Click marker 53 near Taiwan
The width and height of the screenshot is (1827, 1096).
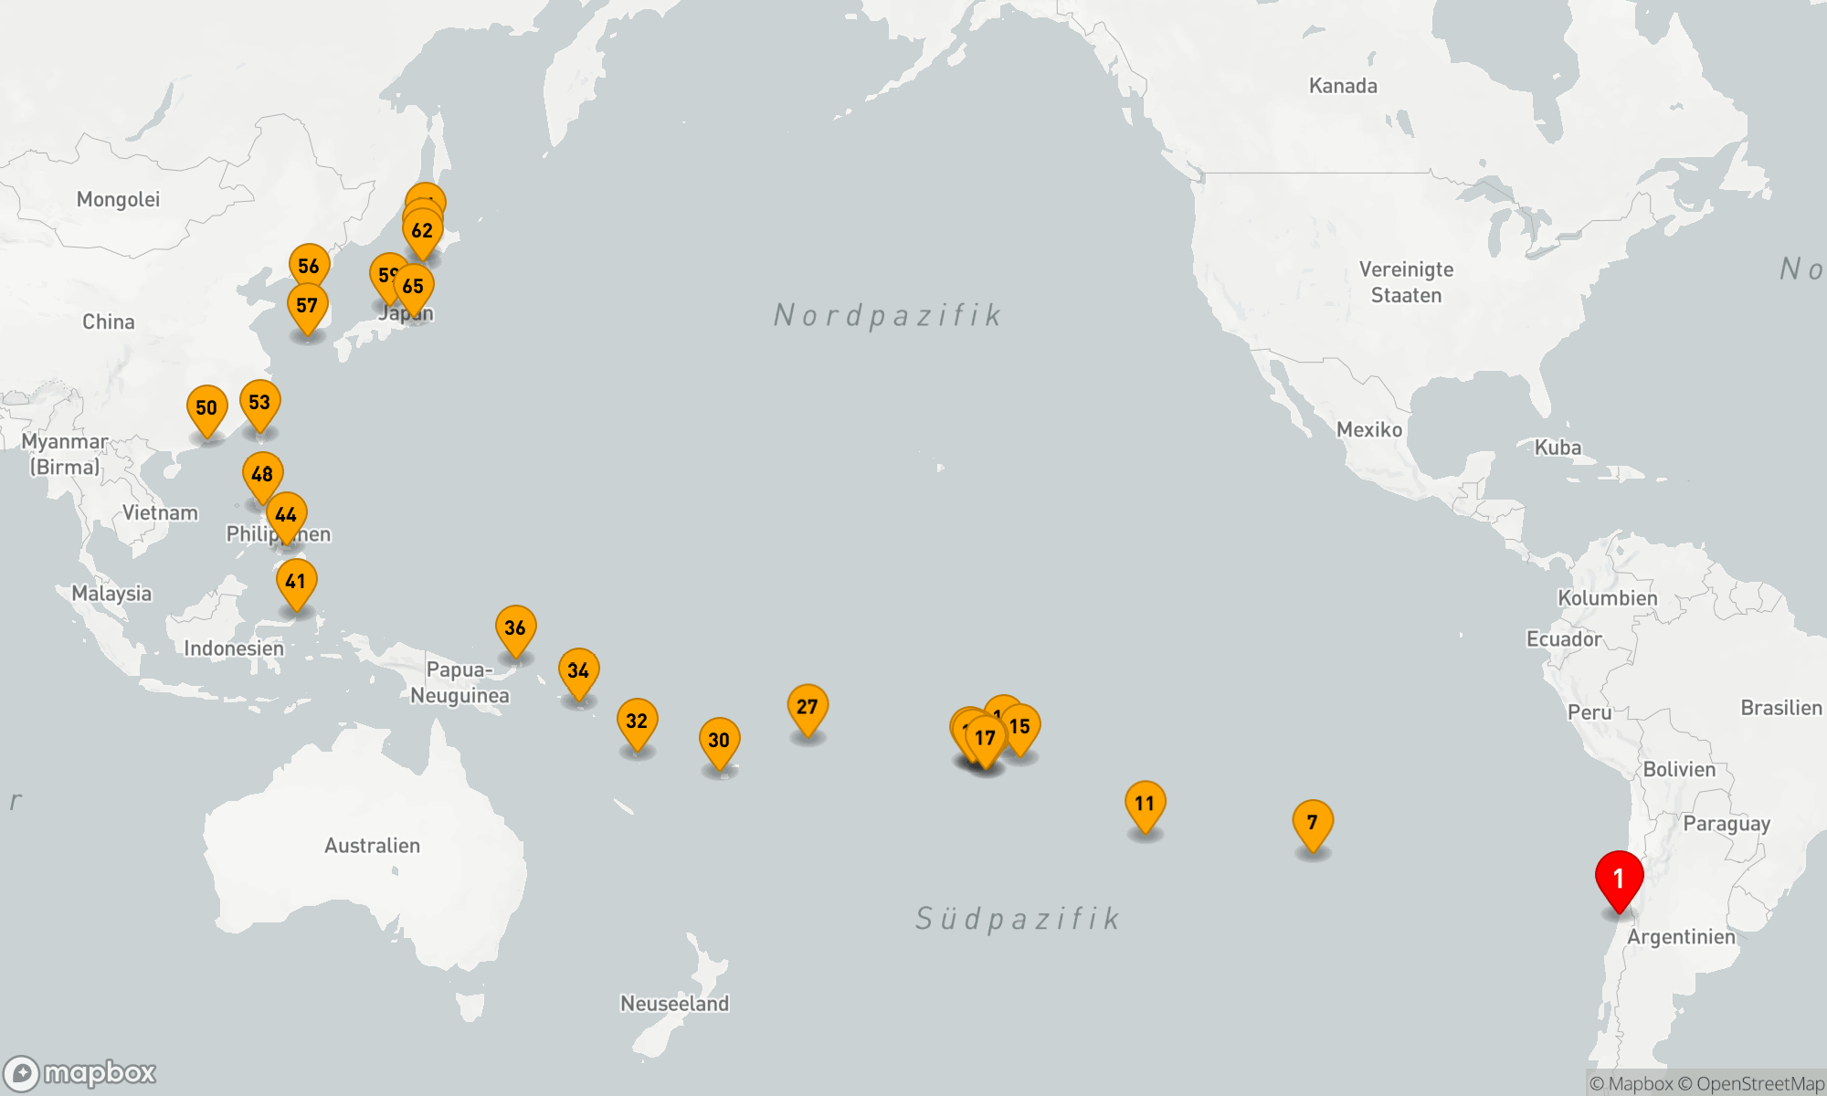tap(259, 402)
